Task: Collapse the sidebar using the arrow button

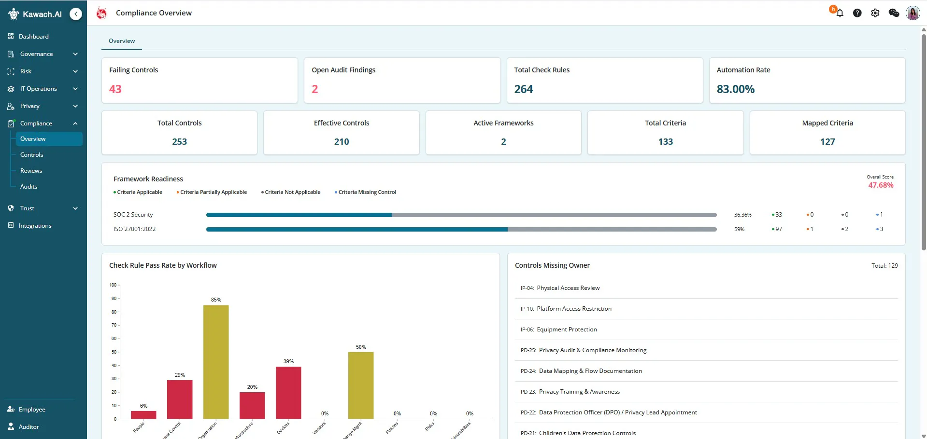Action: 76,14
